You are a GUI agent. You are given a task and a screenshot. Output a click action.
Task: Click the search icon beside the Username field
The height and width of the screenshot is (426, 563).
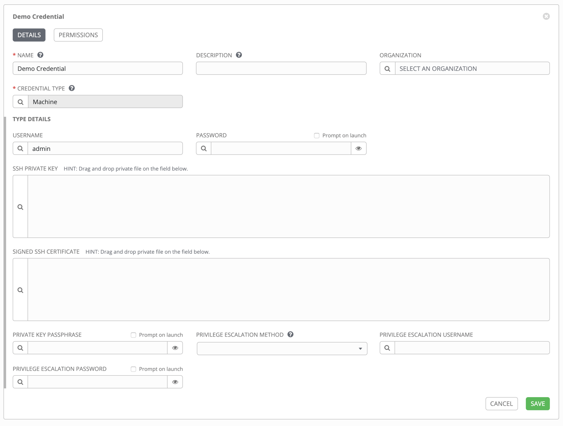click(20, 148)
